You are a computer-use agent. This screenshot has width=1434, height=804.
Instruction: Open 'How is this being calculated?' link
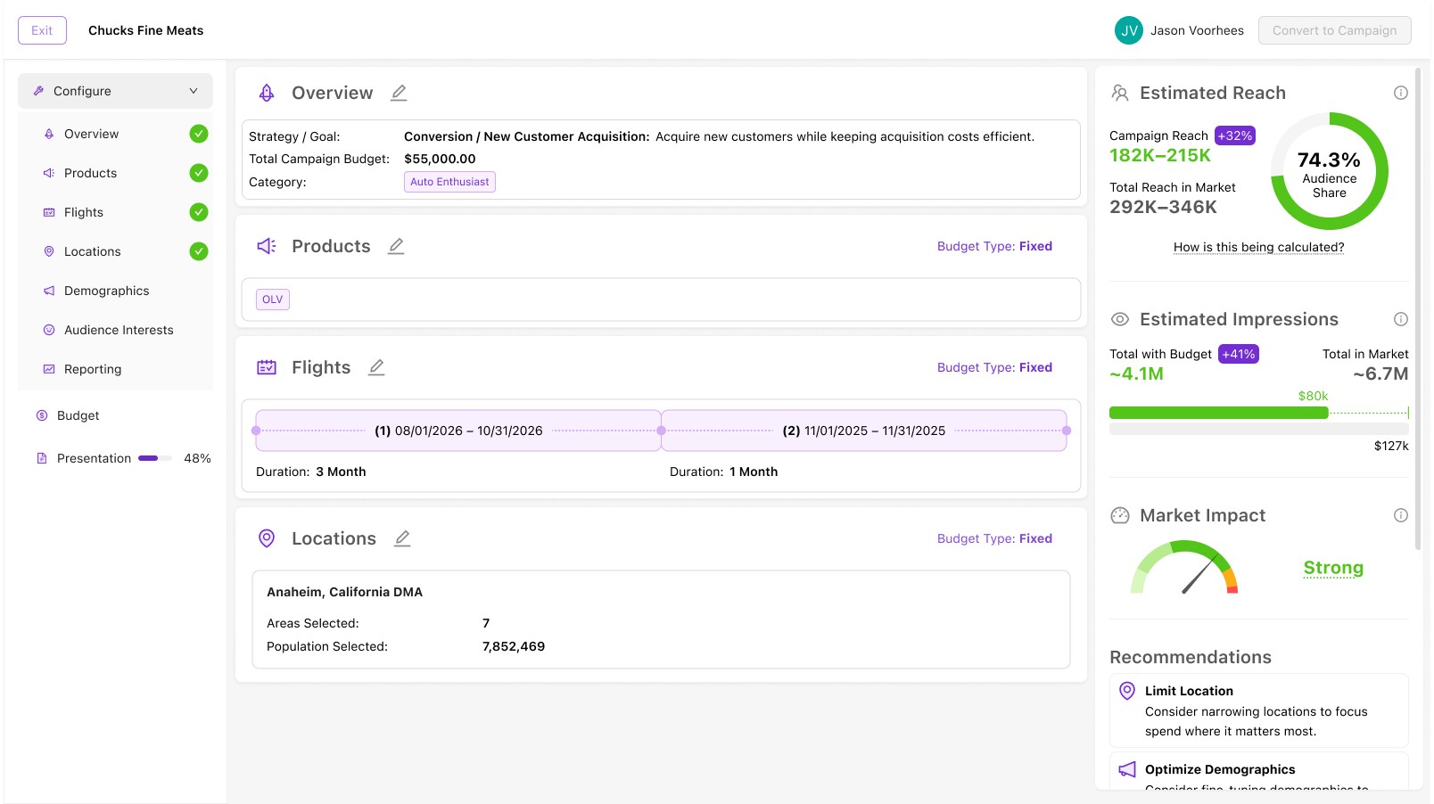(1258, 247)
